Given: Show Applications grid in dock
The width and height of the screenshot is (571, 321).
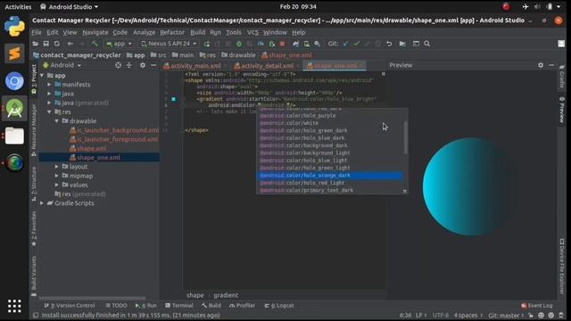Looking at the screenshot, I should pyautogui.click(x=14, y=306).
